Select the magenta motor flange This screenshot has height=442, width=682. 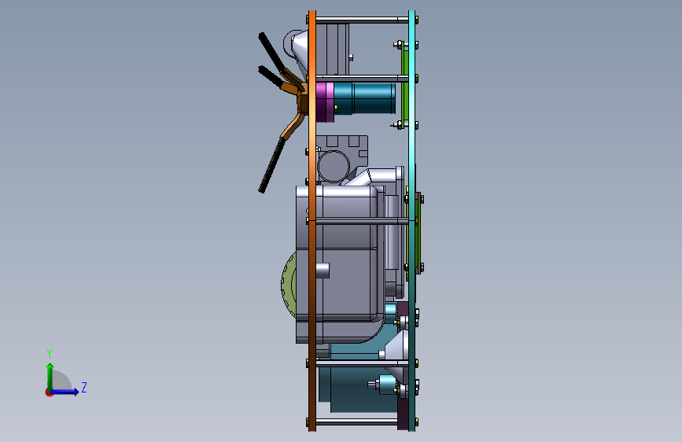325,102
